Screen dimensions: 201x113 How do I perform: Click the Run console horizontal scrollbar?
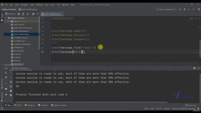click(91, 102)
